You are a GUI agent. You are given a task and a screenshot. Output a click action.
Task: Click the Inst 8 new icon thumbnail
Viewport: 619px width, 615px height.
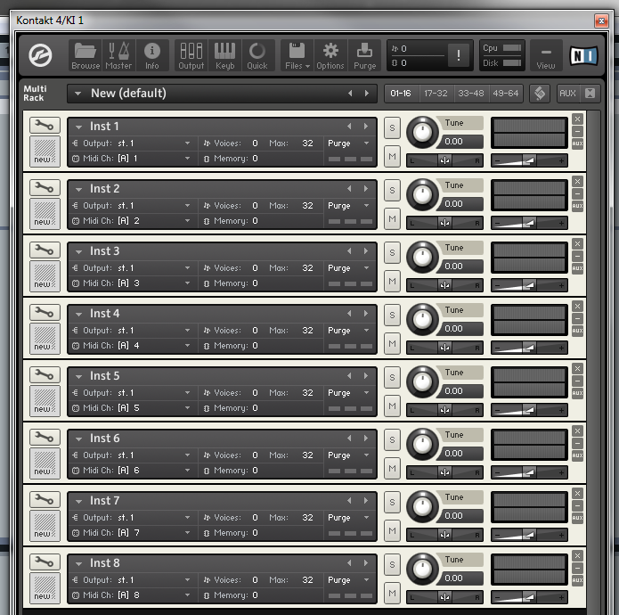(x=45, y=588)
